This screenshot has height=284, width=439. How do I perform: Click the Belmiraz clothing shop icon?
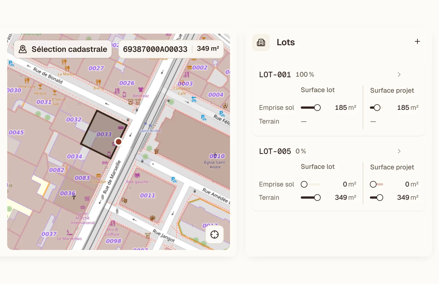coord(141,90)
